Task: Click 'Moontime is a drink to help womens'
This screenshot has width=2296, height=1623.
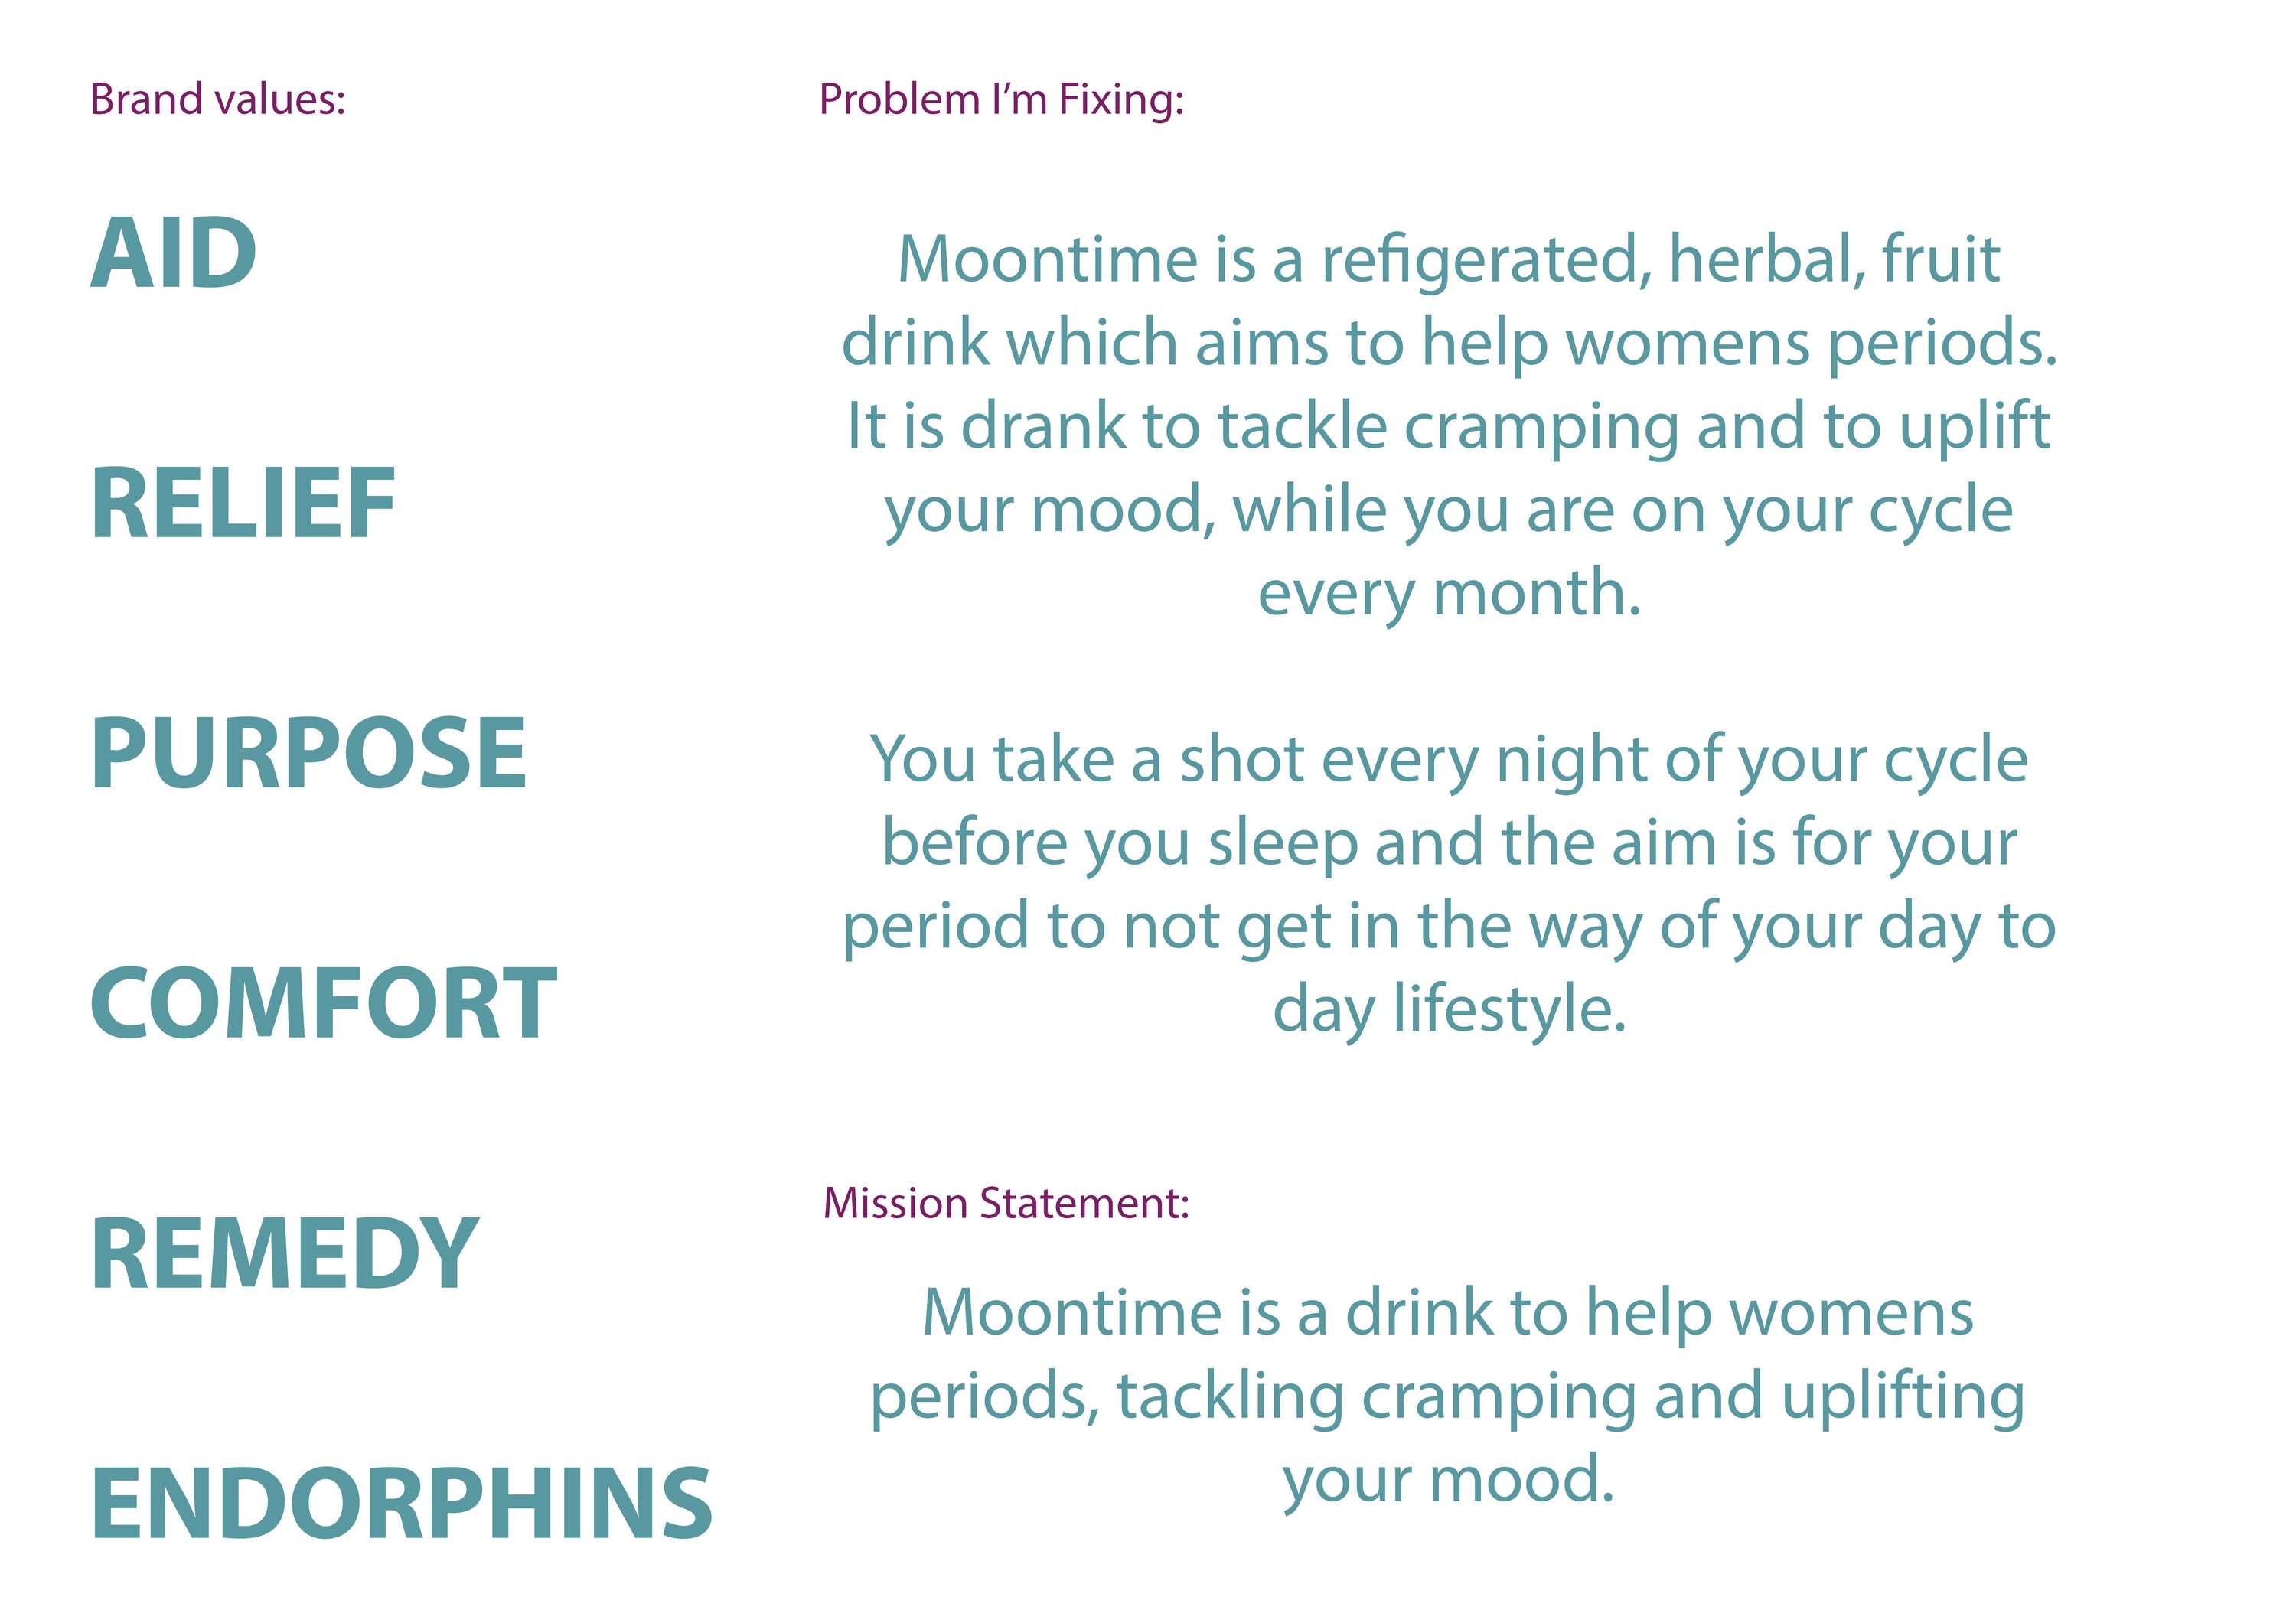Action: pos(1448,1313)
